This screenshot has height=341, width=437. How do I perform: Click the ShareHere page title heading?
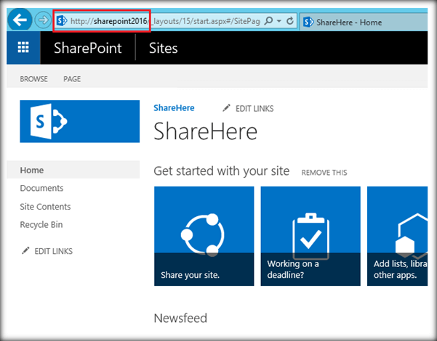[205, 131]
